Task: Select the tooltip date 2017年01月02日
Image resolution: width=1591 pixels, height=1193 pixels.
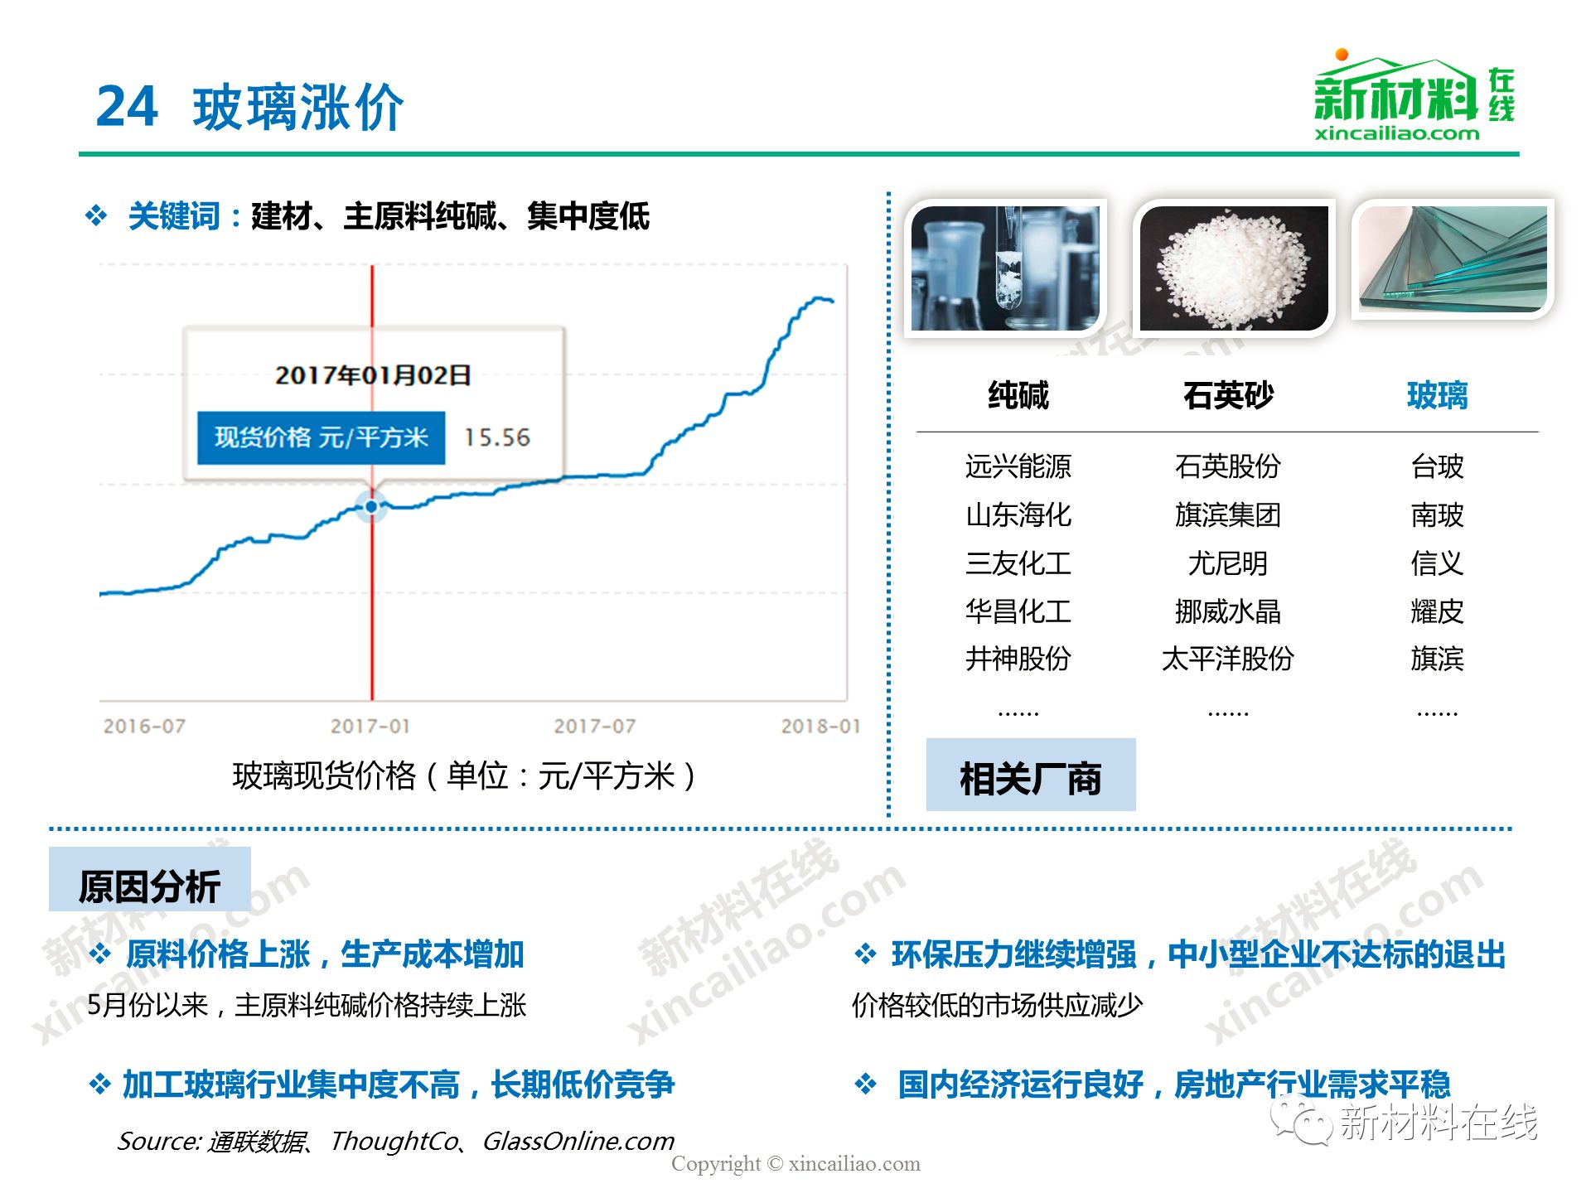Action: point(373,375)
